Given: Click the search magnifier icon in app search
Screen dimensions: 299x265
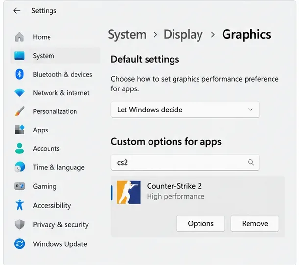Looking at the screenshot, I should click(x=251, y=162).
